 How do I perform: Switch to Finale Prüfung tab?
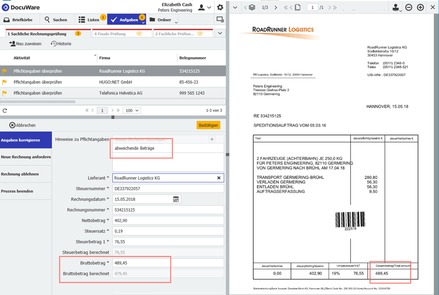pos(122,34)
